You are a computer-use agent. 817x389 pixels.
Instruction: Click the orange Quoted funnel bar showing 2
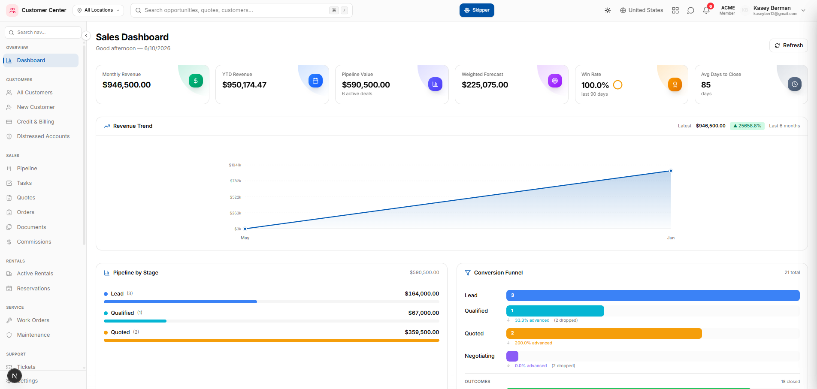(x=604, y=333)
